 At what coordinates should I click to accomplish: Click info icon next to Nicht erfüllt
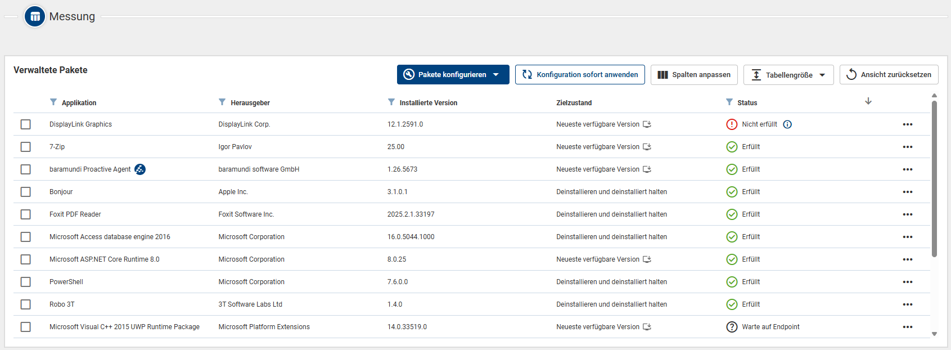(787, 124)
